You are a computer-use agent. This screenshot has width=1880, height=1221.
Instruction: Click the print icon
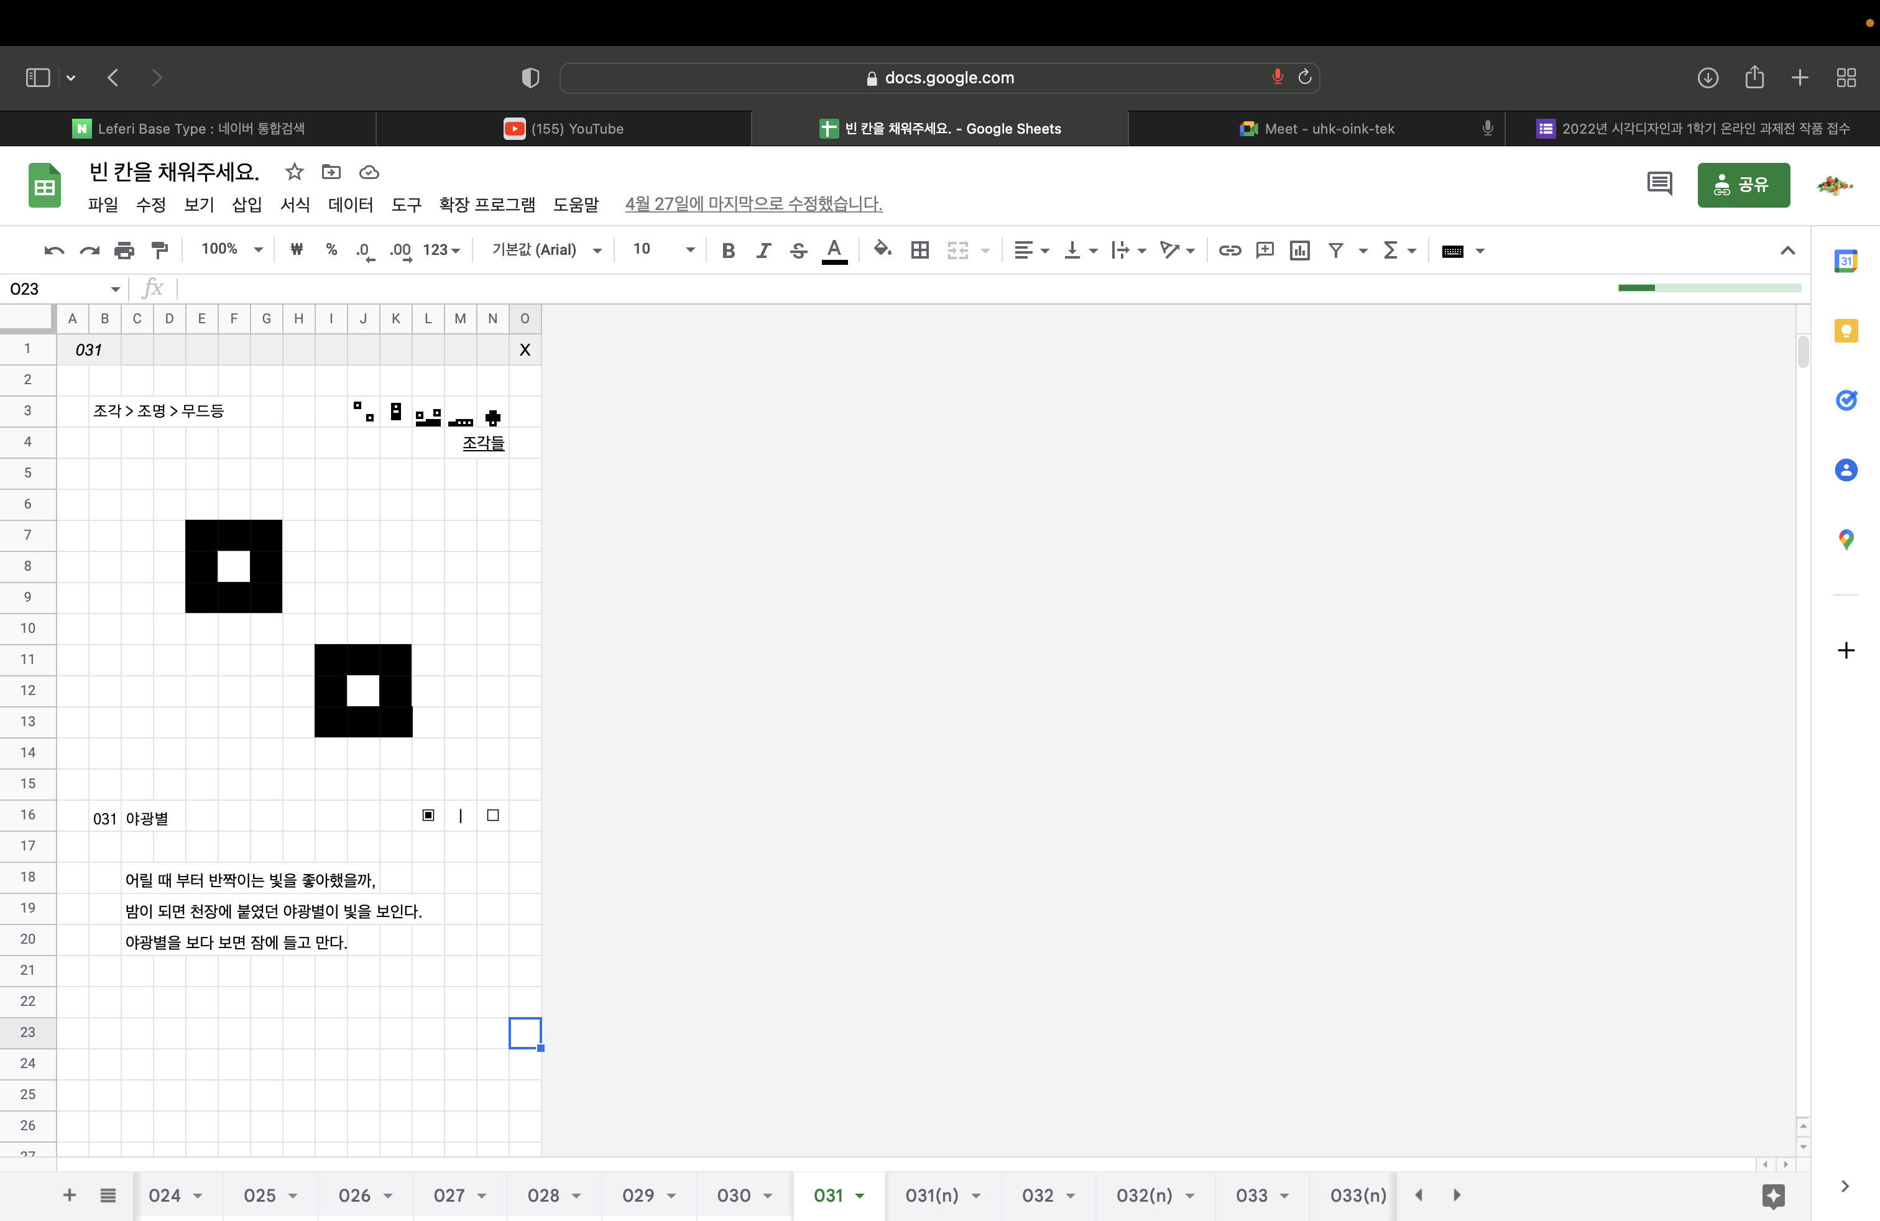[x=124, y=251]
